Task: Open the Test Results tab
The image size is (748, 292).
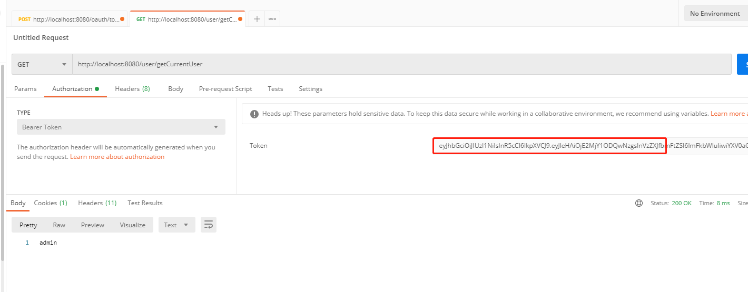Action: tap(145, 203)
